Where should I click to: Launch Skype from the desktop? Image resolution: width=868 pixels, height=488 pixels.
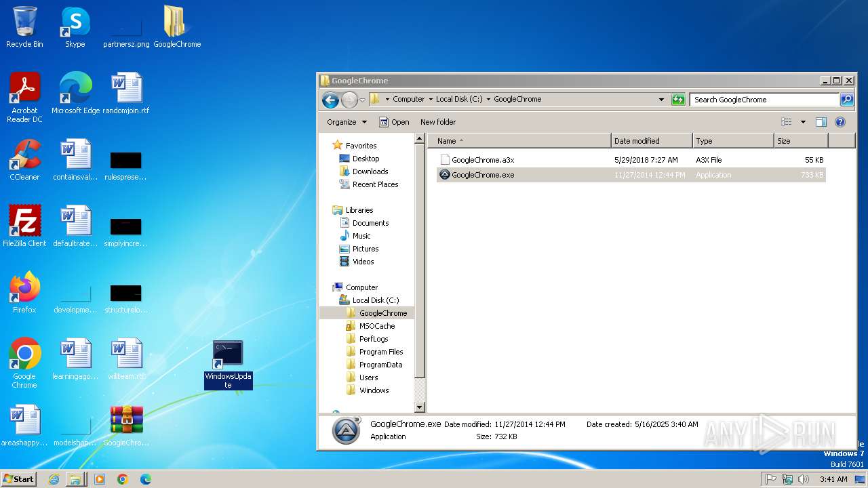tap(75, 27)
